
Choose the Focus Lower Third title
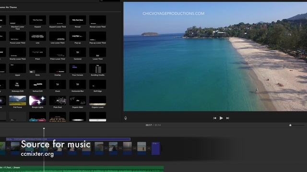point(17,36)
